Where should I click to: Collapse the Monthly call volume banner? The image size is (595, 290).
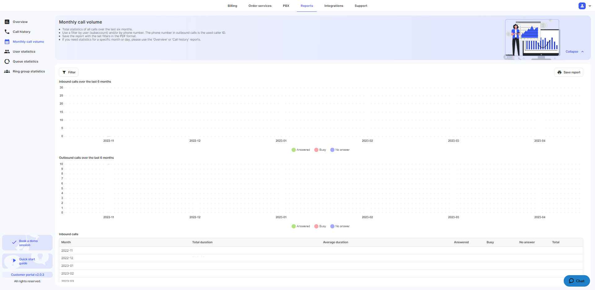tap(575, 52)
